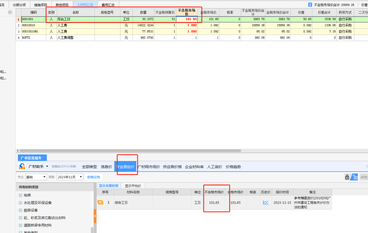This screenshot has width=368, height=233.
Task: Click the 综合工日 name cell in top table
Action: click(x=75, y=19)
